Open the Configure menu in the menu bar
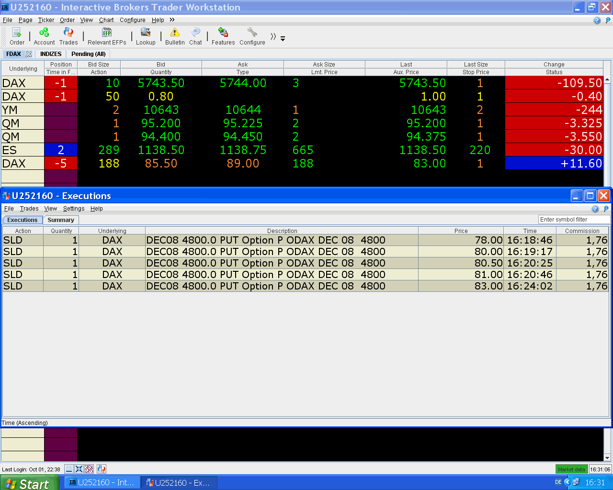 coord(133,20)
